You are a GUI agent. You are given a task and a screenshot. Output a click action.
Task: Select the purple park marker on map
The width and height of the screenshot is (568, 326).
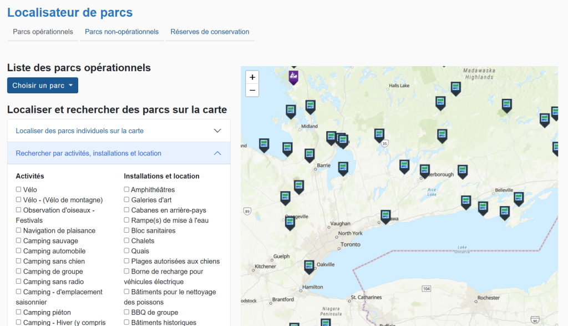tap(293, 78)
